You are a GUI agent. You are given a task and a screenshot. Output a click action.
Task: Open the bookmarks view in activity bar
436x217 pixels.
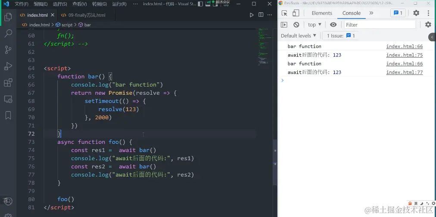[8, 115]
